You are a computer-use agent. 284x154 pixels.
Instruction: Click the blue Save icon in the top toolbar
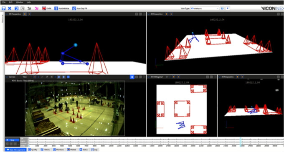[x=4, y=8]
